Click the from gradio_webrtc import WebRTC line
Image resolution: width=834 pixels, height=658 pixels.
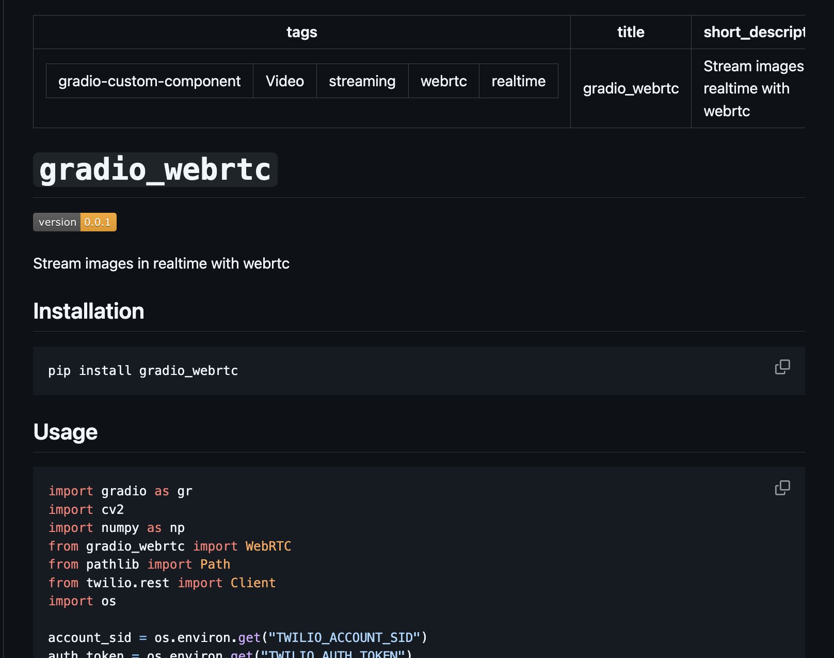[170, 546]
